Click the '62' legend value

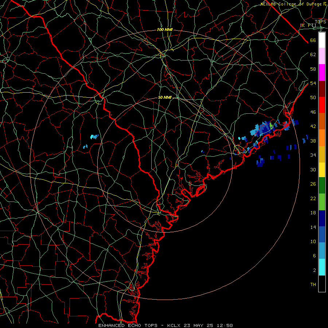[313, 54]
